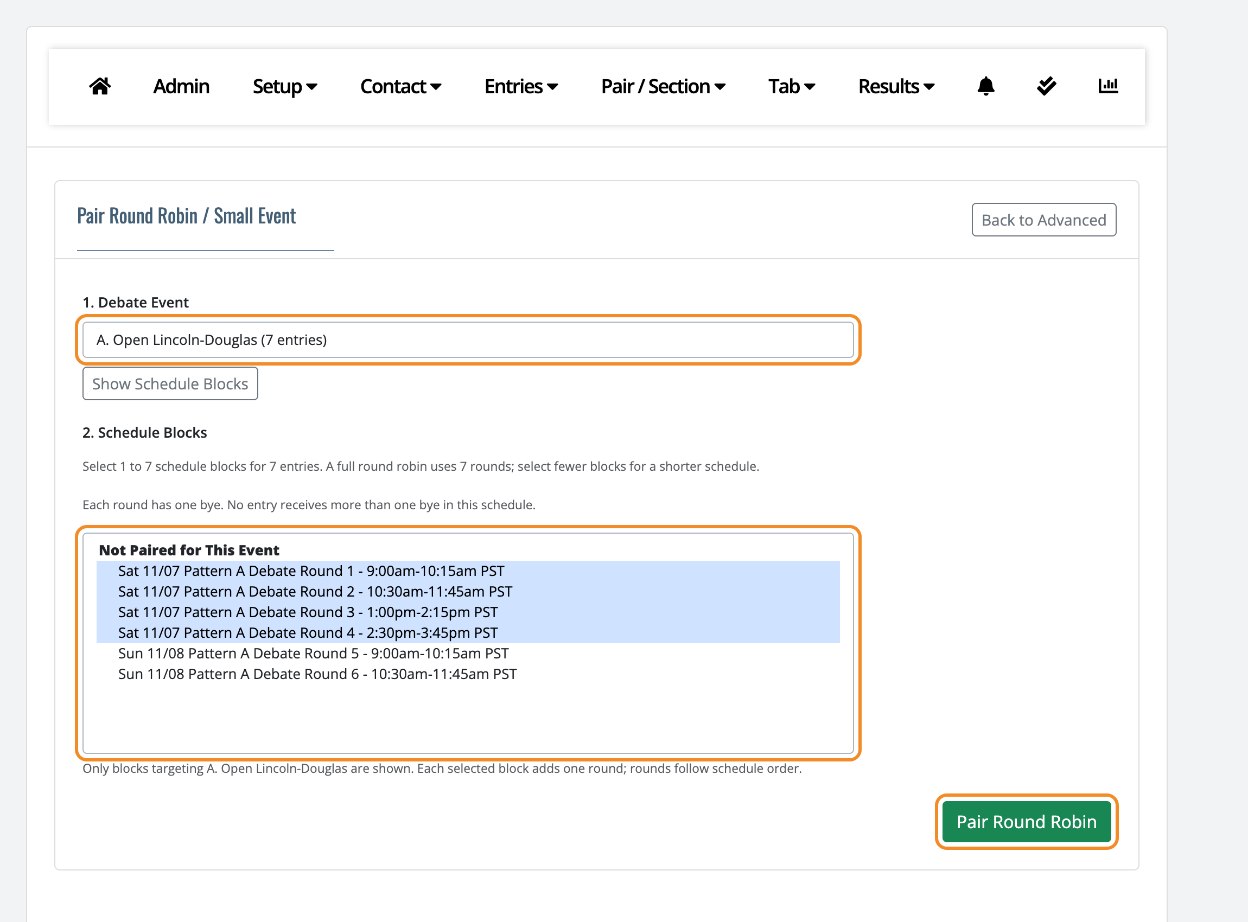
Task: Click Show Schedule Blocks button
Action: pyautogui.click(x=170, y=383)
